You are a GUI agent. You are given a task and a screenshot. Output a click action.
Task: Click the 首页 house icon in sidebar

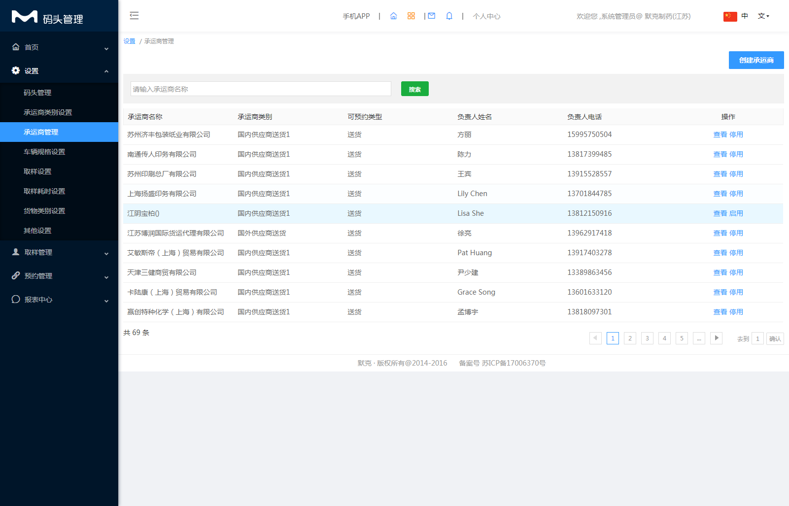(x=16, y=47)
